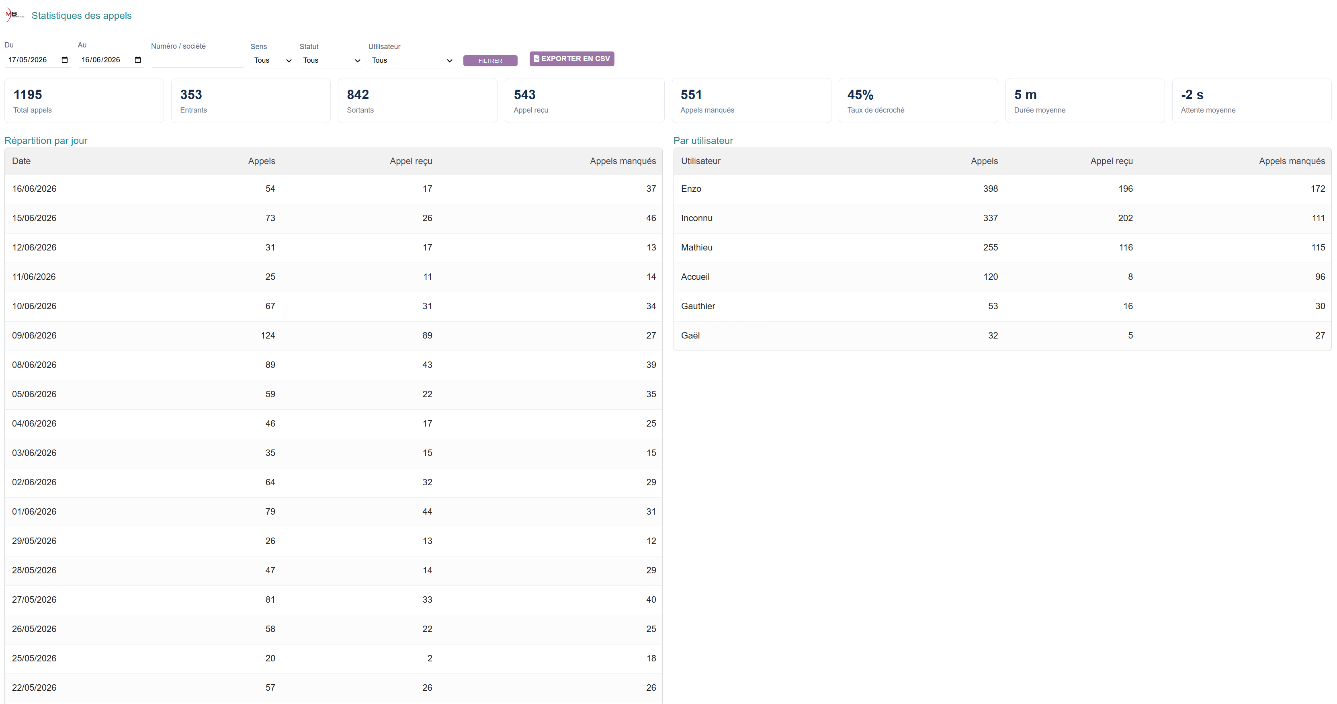The height and width of the screenshot is (704, 1337).
Task: Click the Statistiques des appels title
Action: pyautogui.click(x=82, y=16)
